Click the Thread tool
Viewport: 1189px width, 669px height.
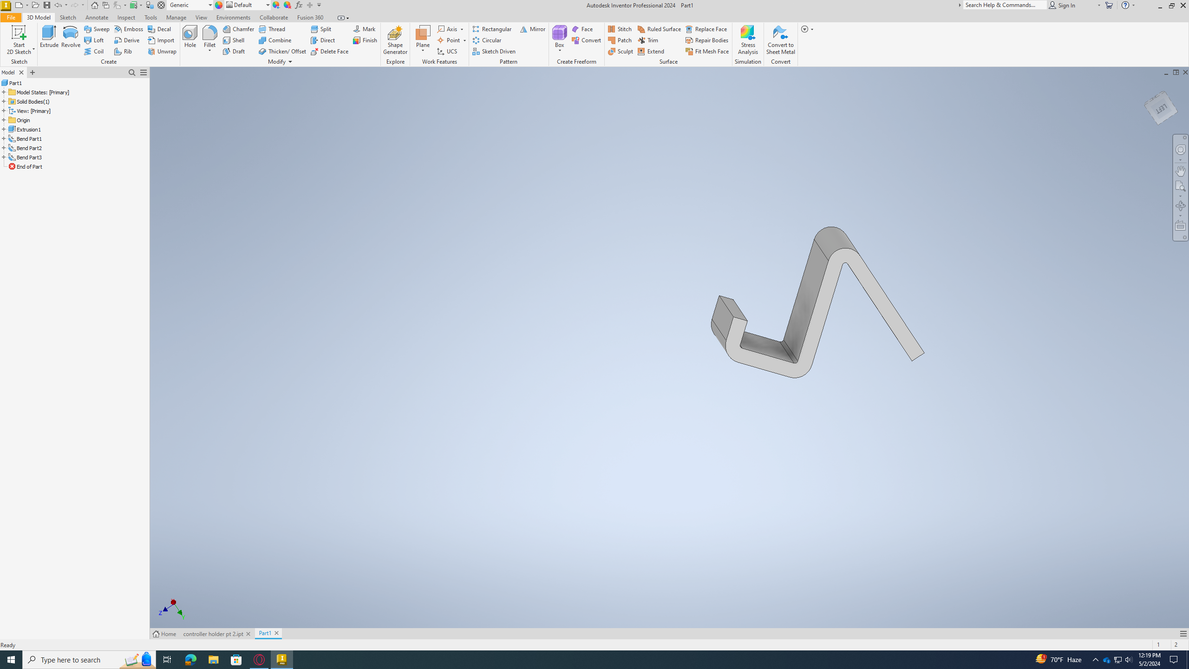(272, 29)
